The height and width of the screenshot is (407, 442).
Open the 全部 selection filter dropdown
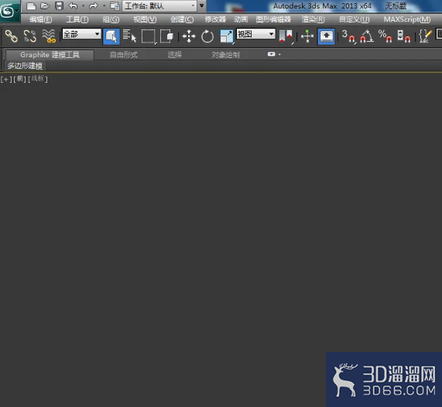[81, 34]
